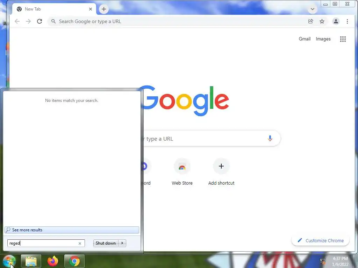
Task: Select the New Tab tab
Action: point(54,9)
